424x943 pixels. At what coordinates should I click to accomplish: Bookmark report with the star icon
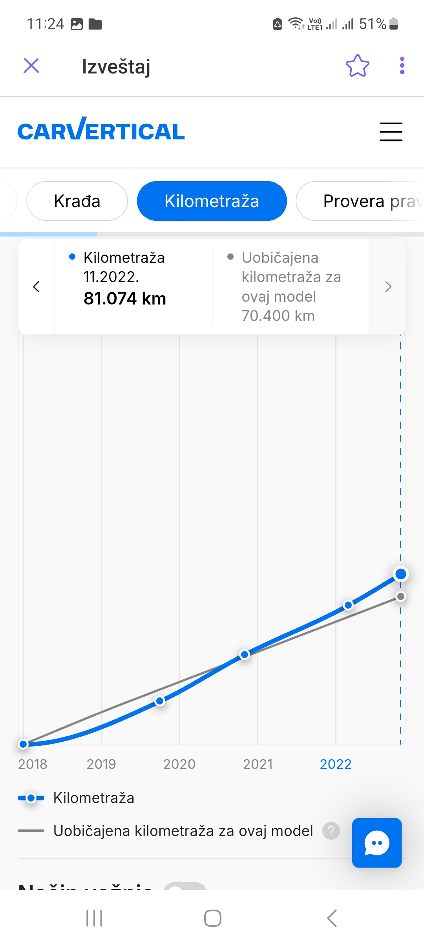[x=357, y=66]
